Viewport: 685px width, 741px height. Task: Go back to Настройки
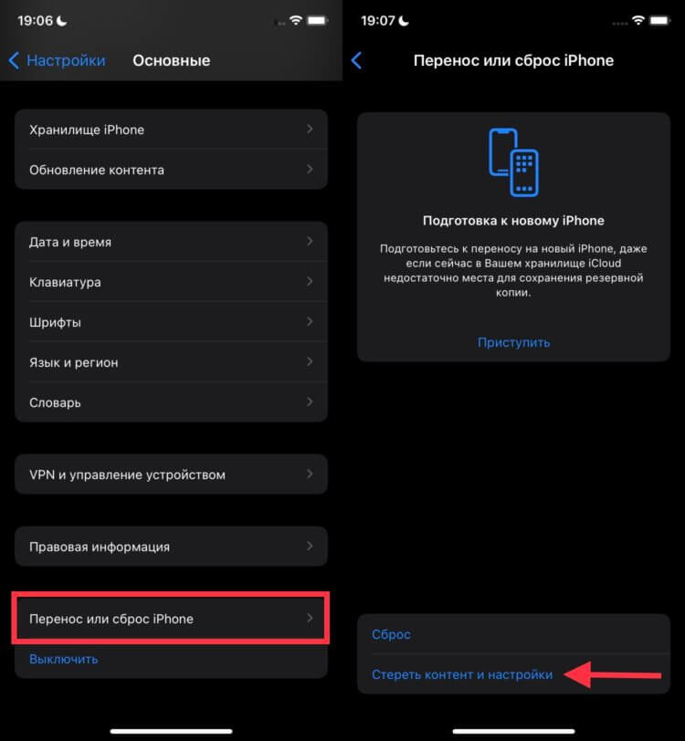tap(58, 60)
